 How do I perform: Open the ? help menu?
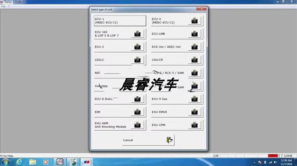pyautogui.click(x=9, y=6)
